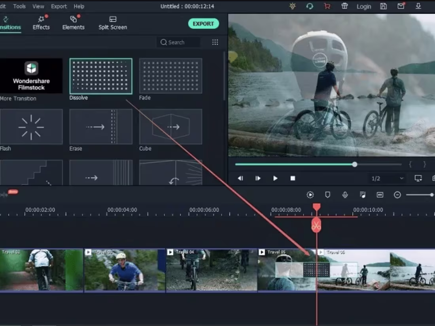Click the gift box icon in the title bar
The height and width of the screenshot is (326, 435).
click(344, 6)
